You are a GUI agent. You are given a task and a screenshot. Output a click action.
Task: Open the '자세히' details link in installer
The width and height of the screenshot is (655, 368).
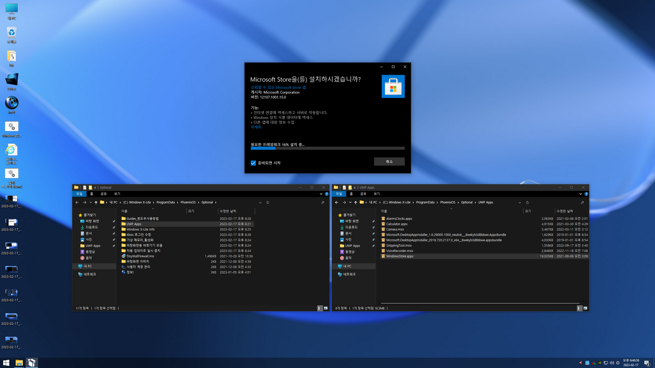tap(256, 127)
